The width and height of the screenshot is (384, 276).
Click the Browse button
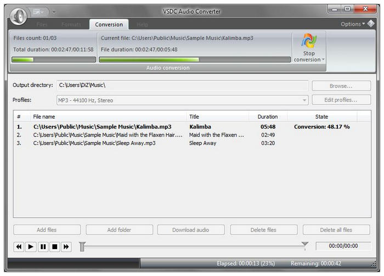pyautogui.click(x=341, y=86)
